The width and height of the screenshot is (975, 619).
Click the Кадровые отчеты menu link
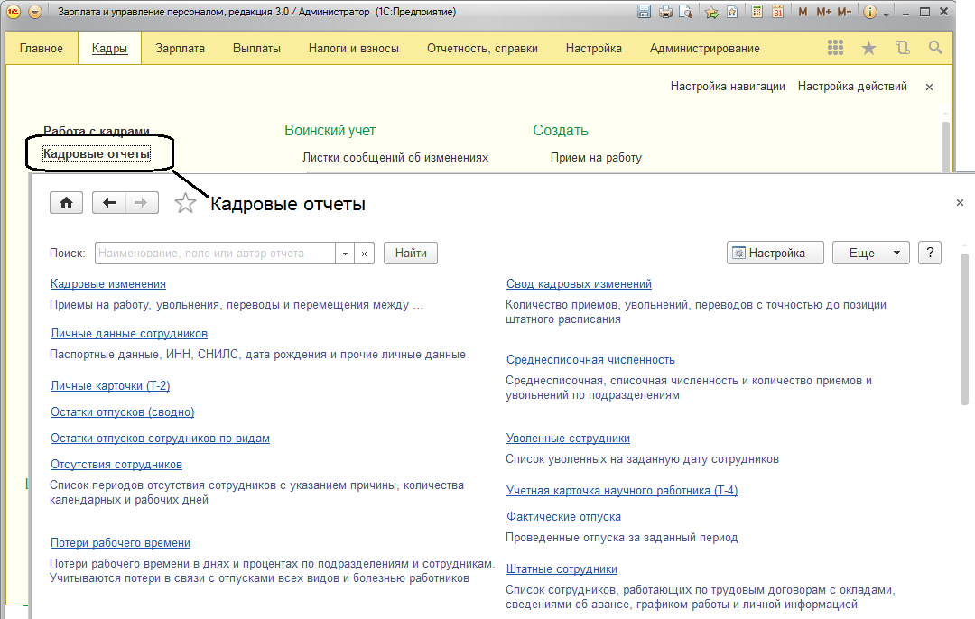click(97, 153)
